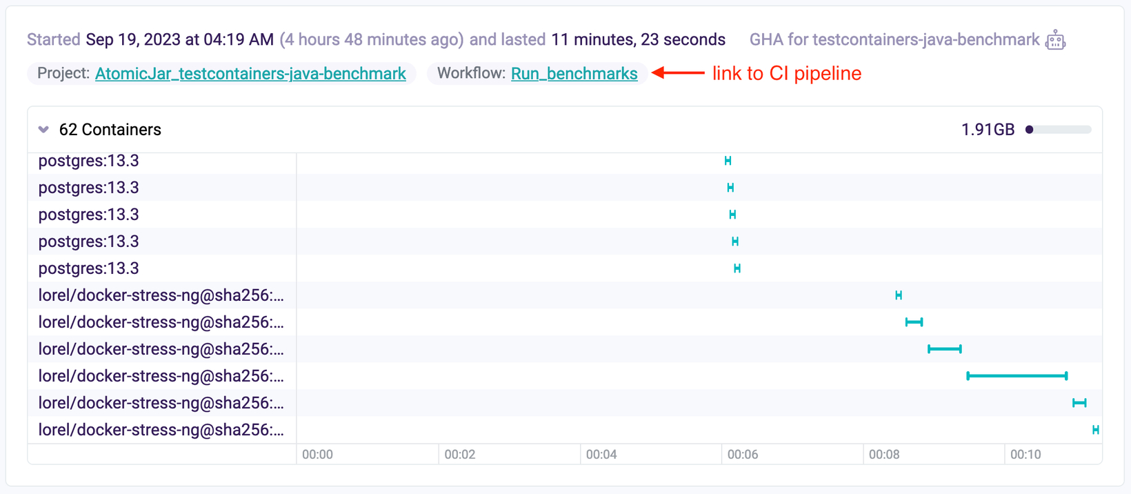Click GHA for testcontainers-java-benchmark label

pyautogui.click(x=894, y=40)
